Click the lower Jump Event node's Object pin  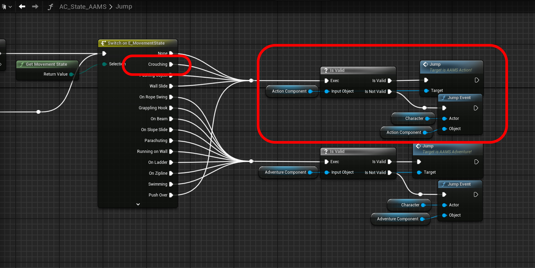(x=444, y=215)
